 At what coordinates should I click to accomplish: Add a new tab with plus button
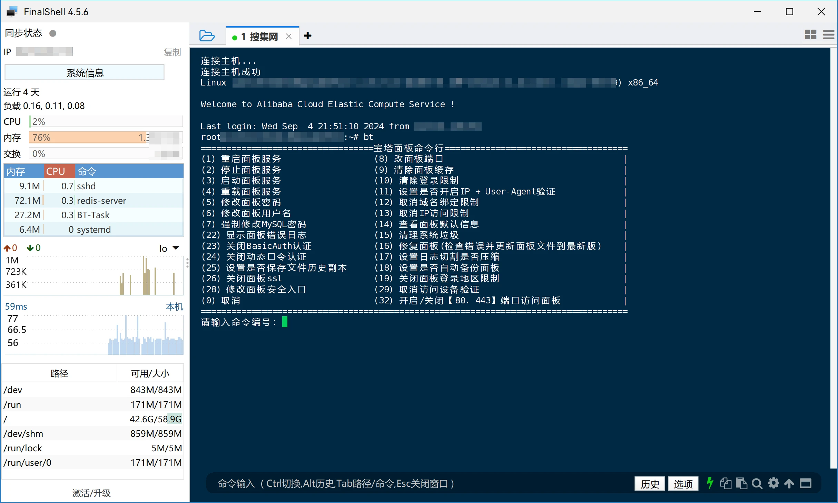[308, 36]
